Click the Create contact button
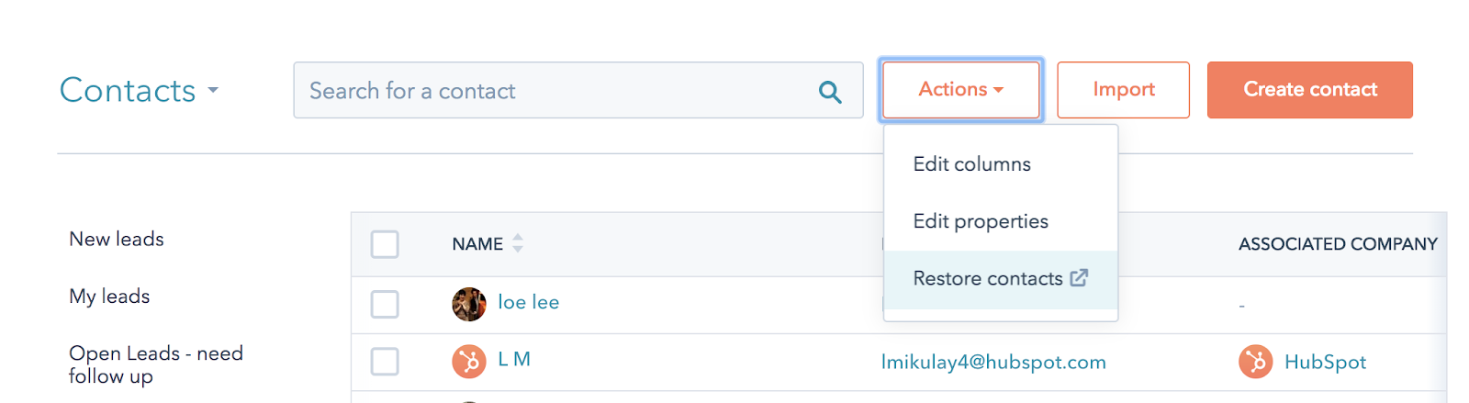The image size is (1469, 403). [1309, 90]
